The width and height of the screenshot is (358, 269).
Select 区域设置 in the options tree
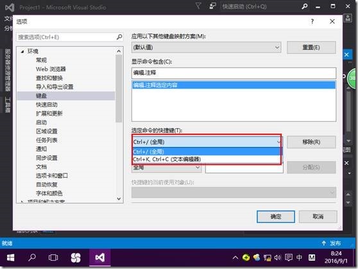tap(47, 132)
